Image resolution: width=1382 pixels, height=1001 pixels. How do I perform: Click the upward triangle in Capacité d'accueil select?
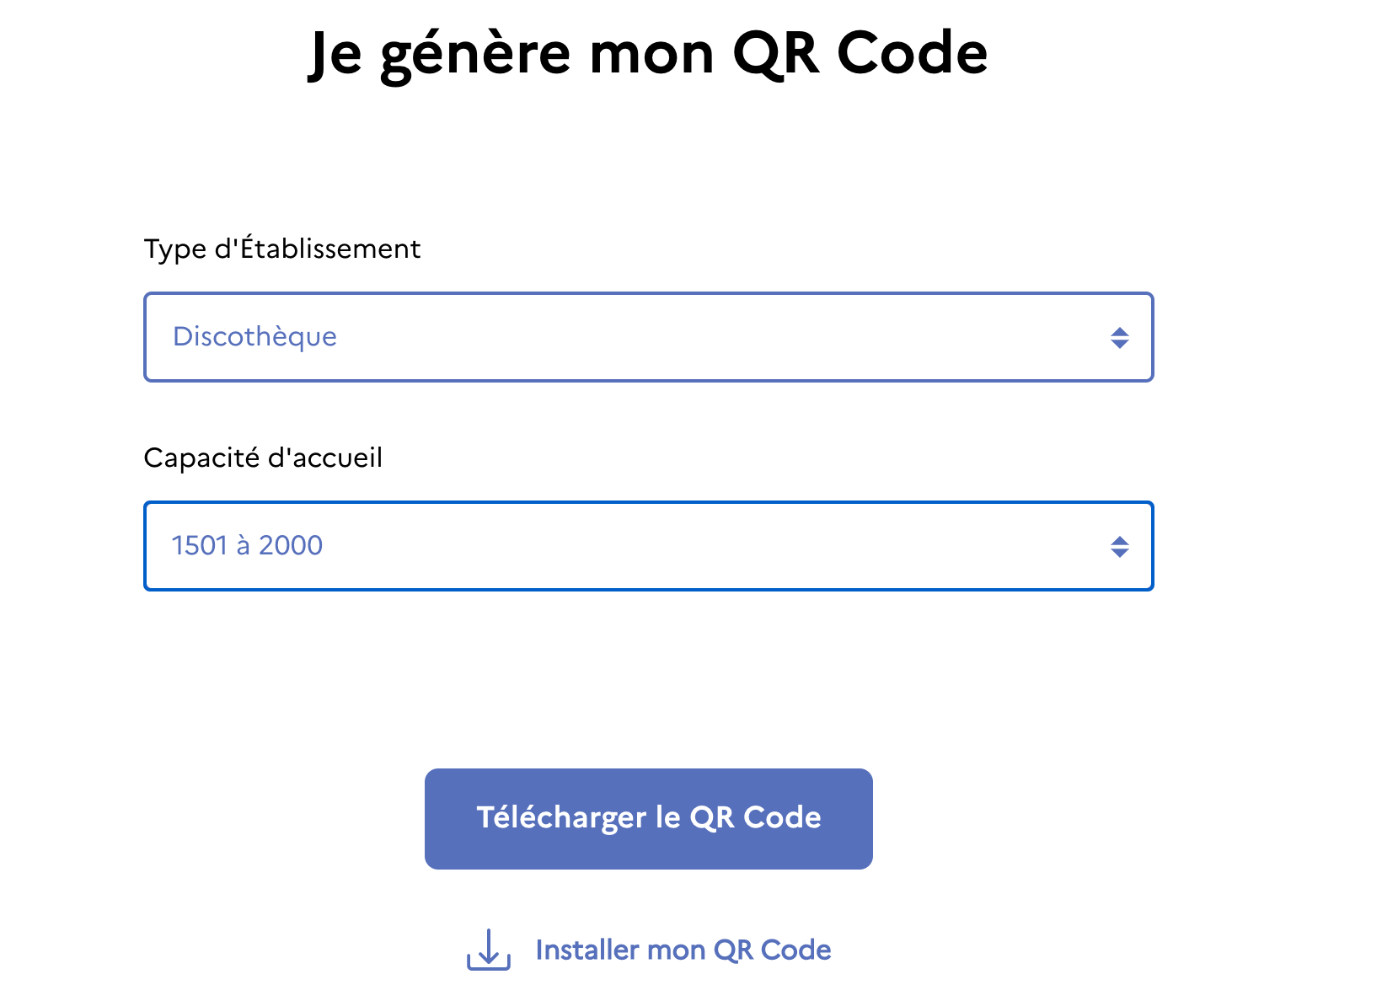point(1119,541)
